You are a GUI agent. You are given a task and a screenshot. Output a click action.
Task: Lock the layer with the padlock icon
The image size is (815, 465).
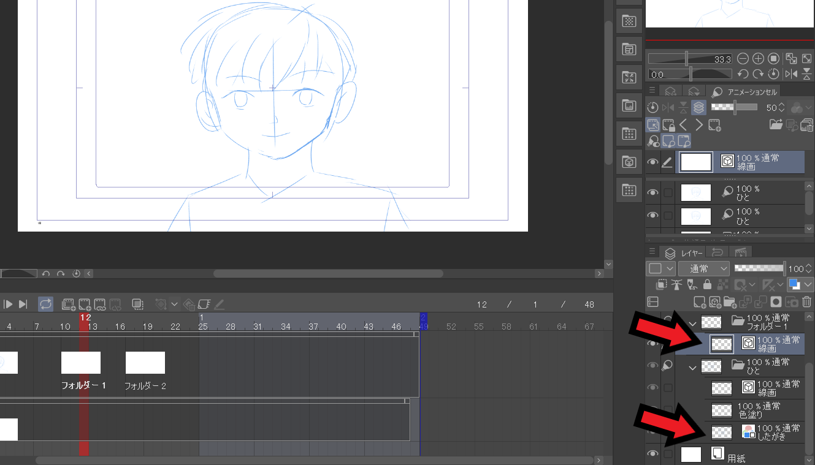coord(707,285)
